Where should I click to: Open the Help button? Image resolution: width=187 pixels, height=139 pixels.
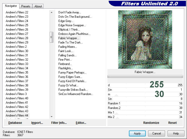pyautogui.click(x=176, y=133)
